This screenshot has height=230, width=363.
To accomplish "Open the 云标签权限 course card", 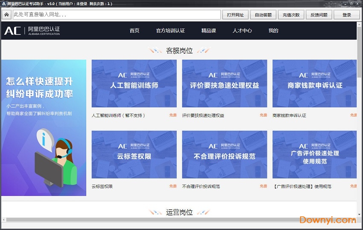I will 134,155.
